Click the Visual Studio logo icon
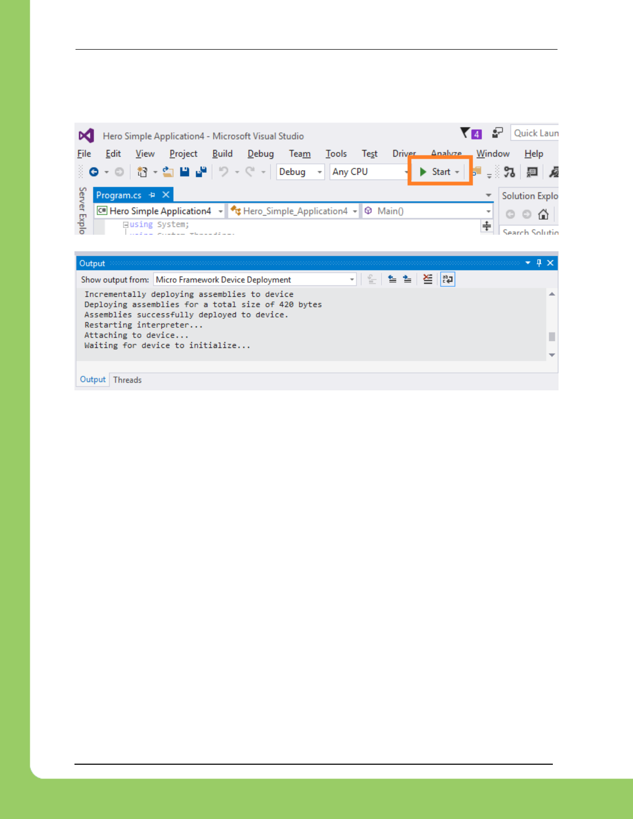The height and width of the screenshot is (819, 633). point(86,135)
